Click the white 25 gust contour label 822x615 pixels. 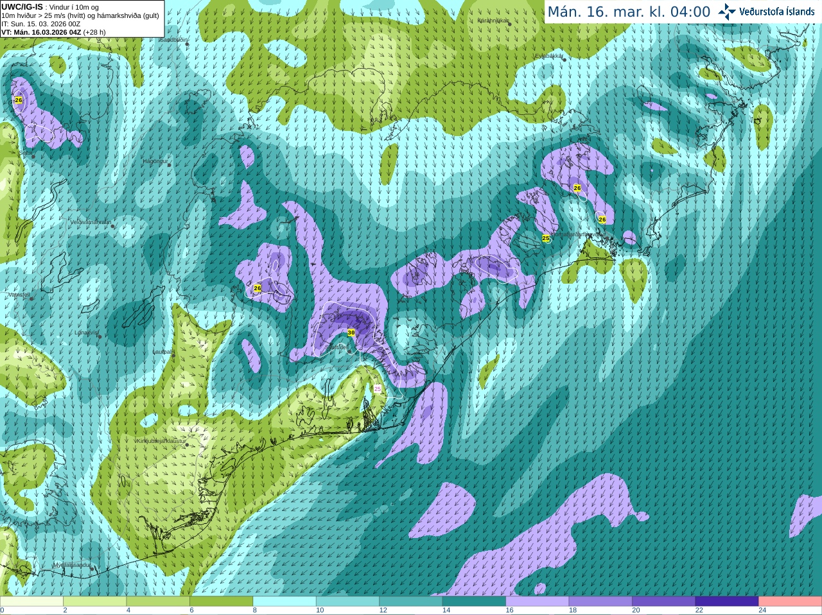coord(378,389)
